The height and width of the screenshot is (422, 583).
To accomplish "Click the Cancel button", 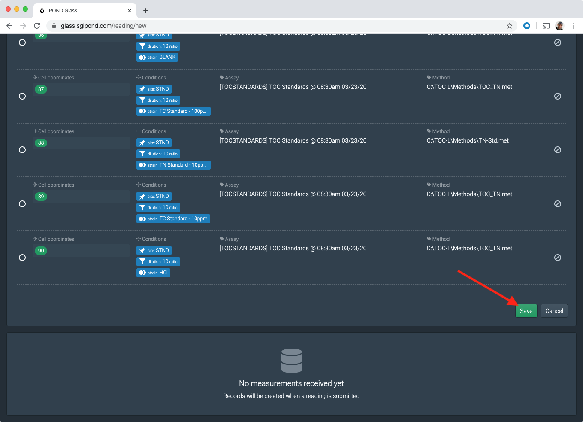I will (554, 310).
